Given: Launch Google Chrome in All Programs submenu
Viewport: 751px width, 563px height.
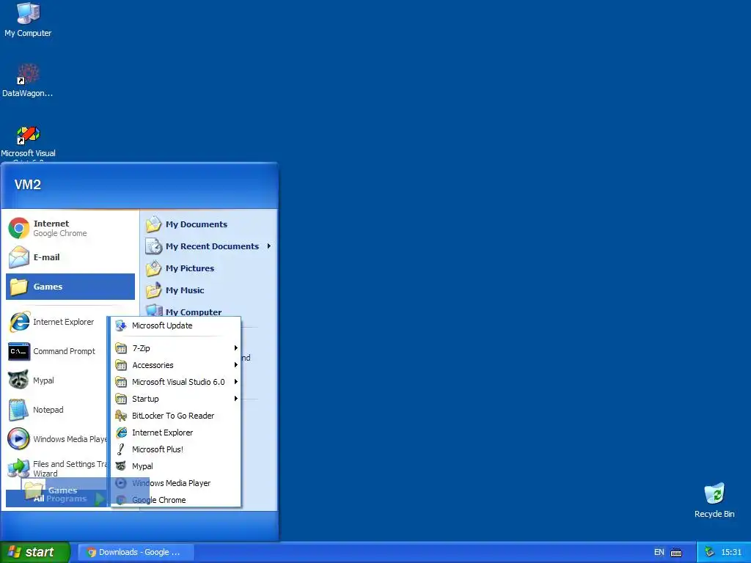Looking at the screenshot, I should [176, 500].
